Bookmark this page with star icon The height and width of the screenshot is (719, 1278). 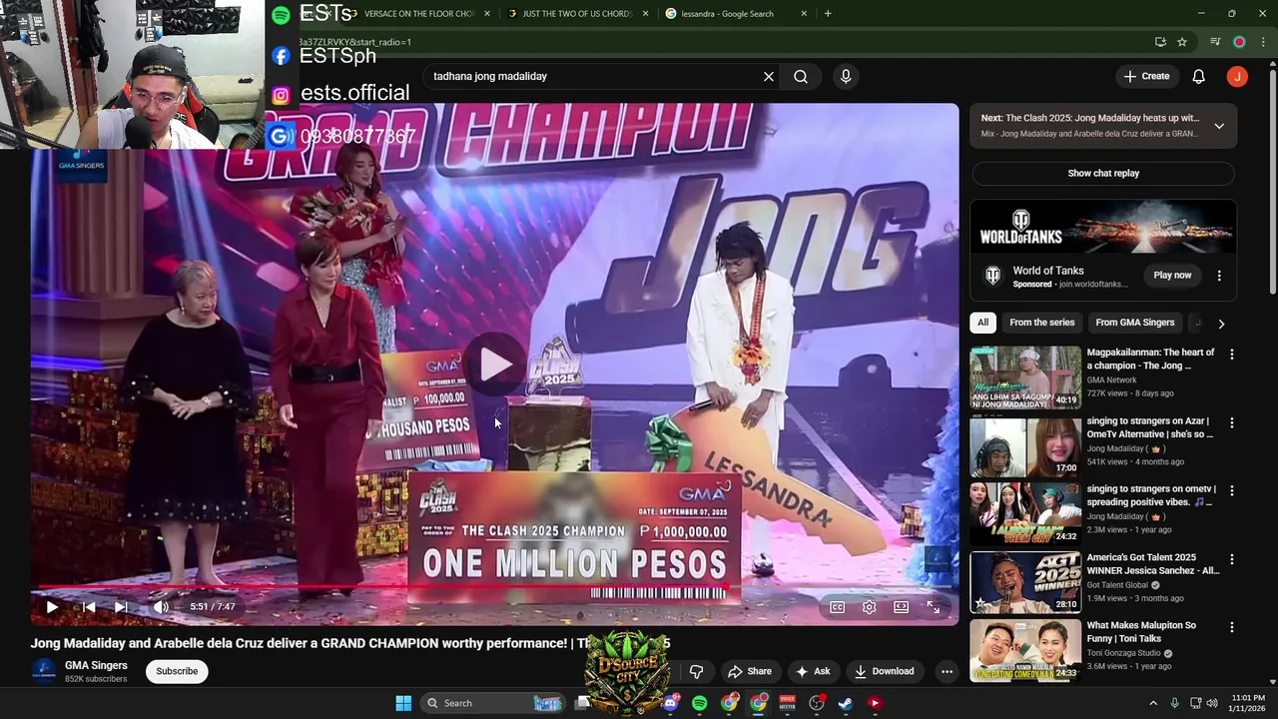[1182, 42]
